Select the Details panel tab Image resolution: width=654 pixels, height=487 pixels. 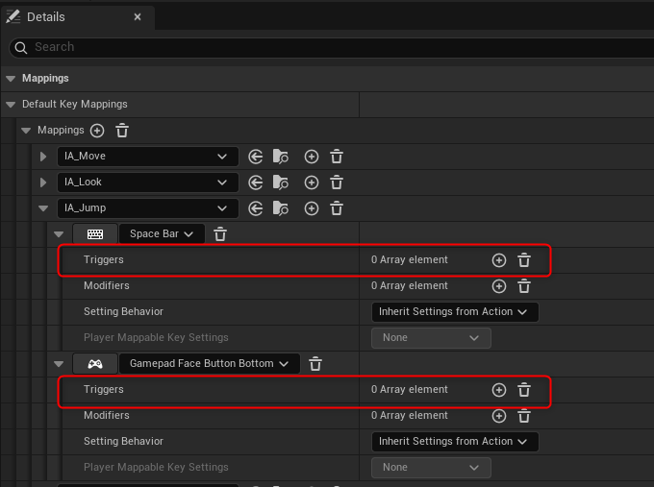pos(45,17)
